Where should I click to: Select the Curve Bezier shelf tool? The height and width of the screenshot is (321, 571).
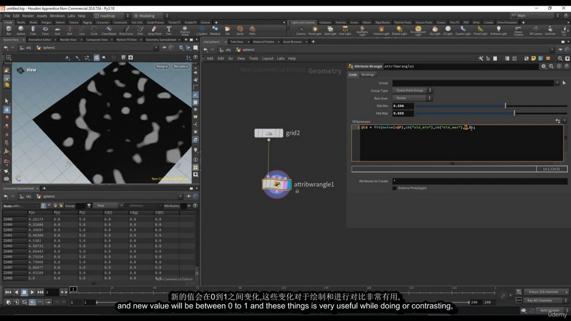(x=109, y=30)
